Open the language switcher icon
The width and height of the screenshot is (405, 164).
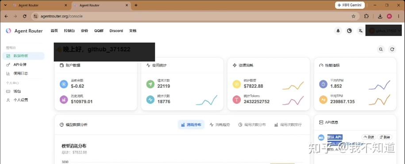click(x=361, y=30)
